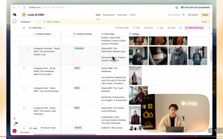Expand the Asymmetric Double Loop record
The image size is (223, 139).
(29, 48)
